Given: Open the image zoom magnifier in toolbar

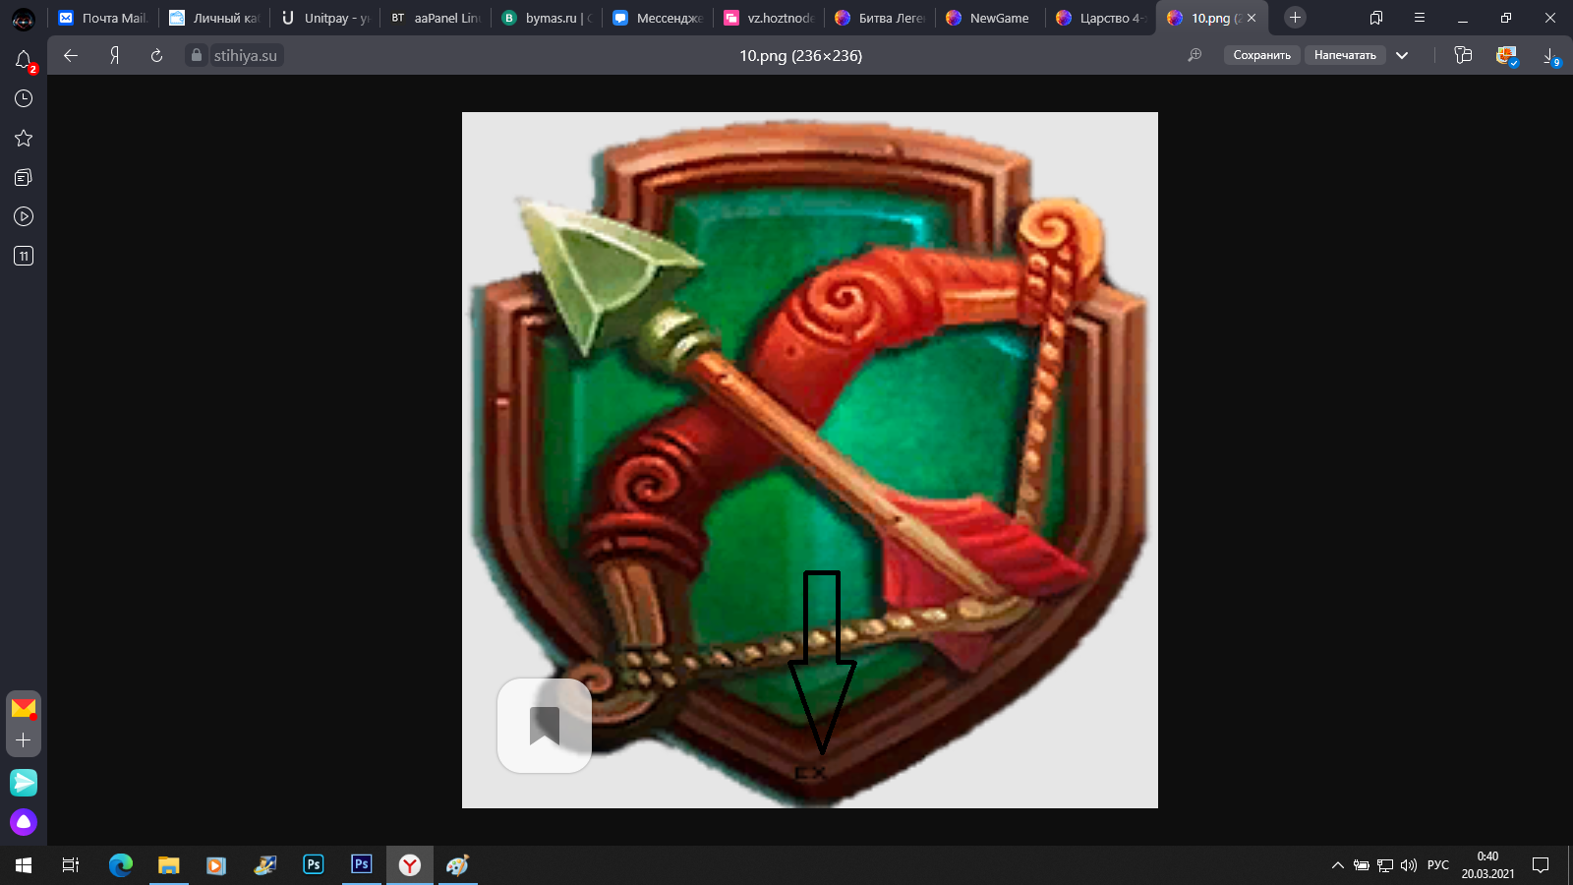Looking at the screenshot, I should click(1195, 55).
